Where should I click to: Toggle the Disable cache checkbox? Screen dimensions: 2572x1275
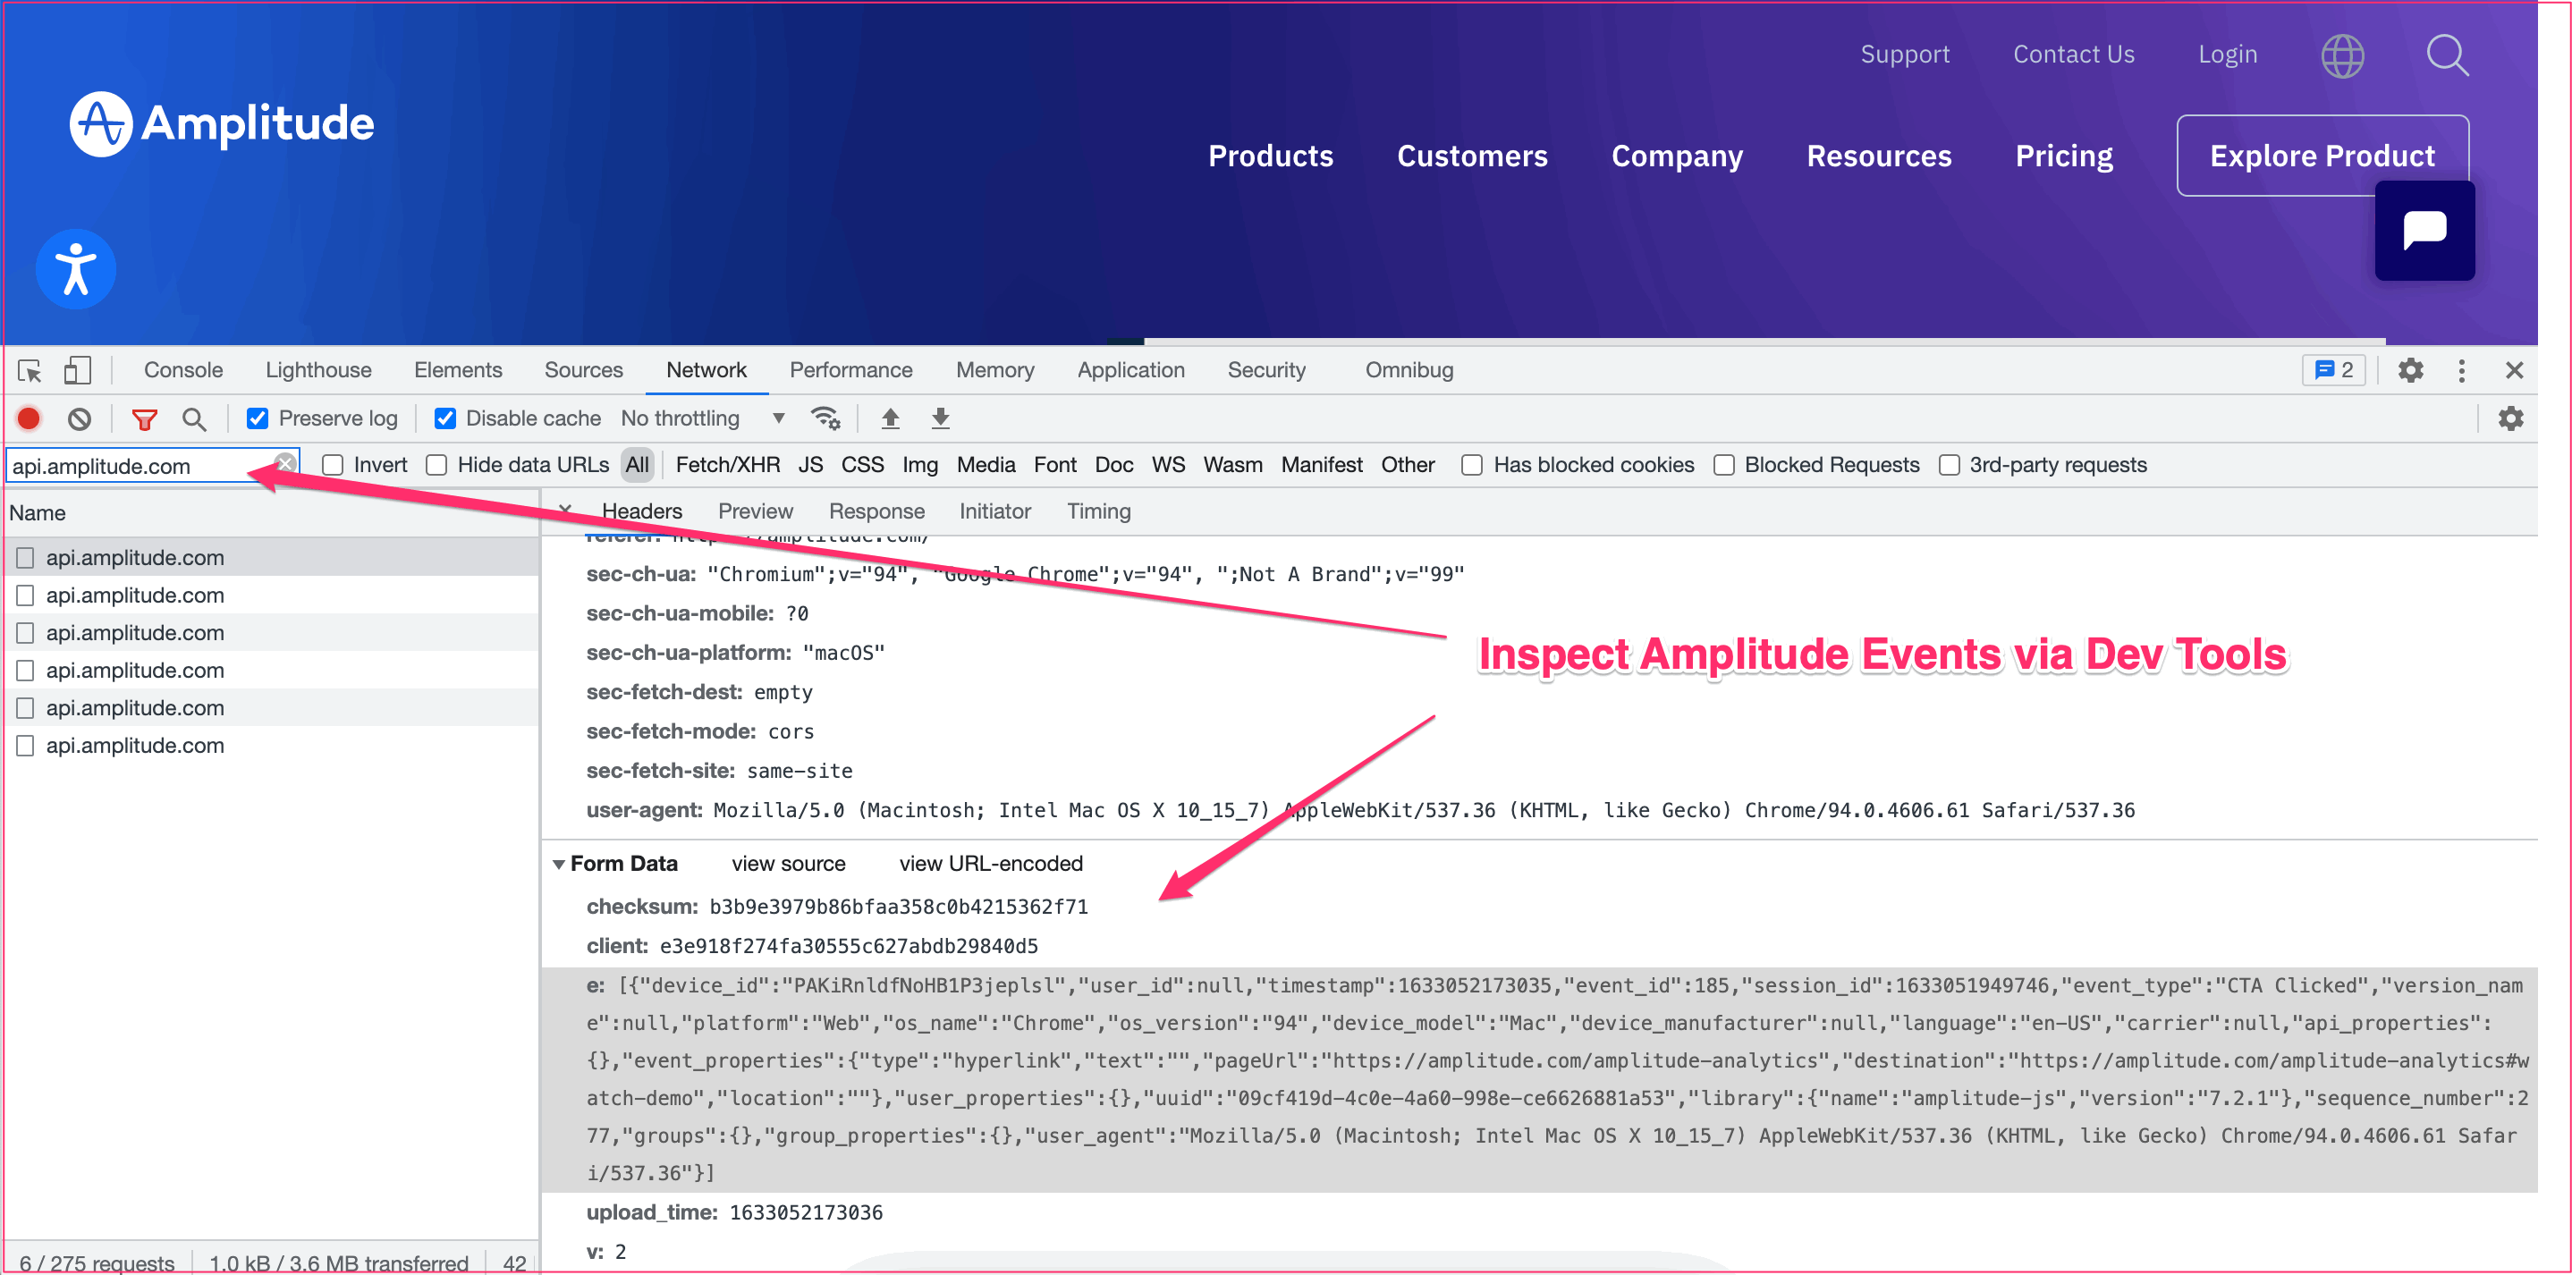[444, 418]
